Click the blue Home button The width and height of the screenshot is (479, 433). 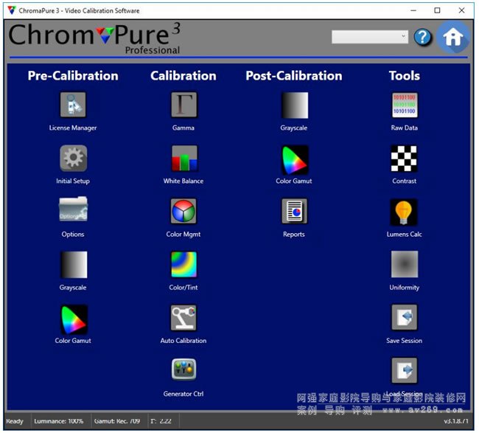(453, 38)
